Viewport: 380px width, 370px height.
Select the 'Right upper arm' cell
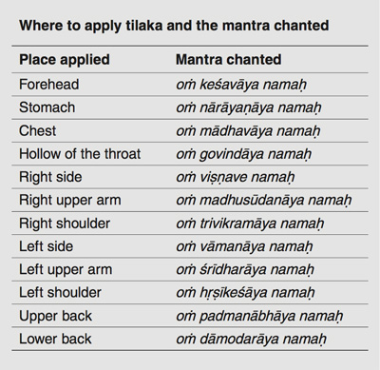70,201
